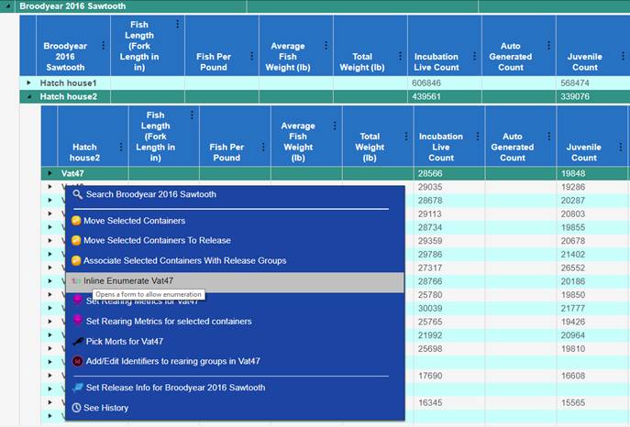Expand the Vat47 row arrow

tap(50, 172)
